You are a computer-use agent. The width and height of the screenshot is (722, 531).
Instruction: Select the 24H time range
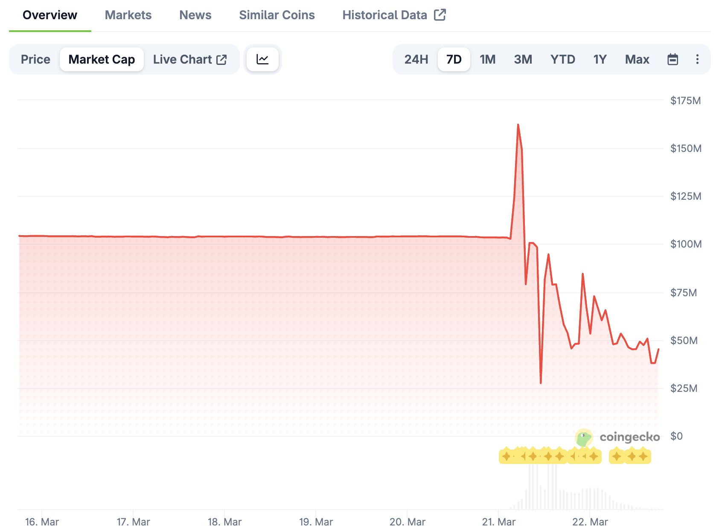(x=416, y=59)
